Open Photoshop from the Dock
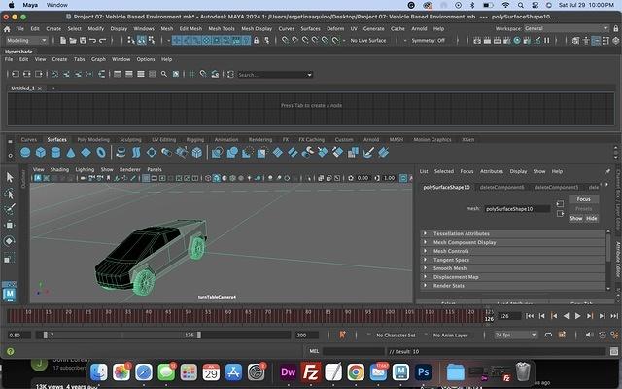 point(424,371)
